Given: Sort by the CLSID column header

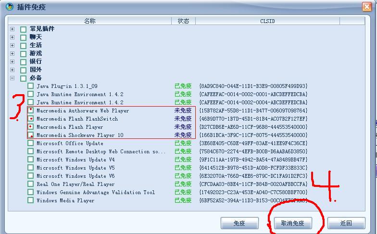Looking at the screenshot, I should (x=267, y=21).
